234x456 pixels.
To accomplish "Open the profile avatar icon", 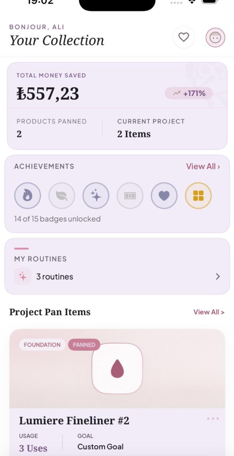I will tap(215, 37).
